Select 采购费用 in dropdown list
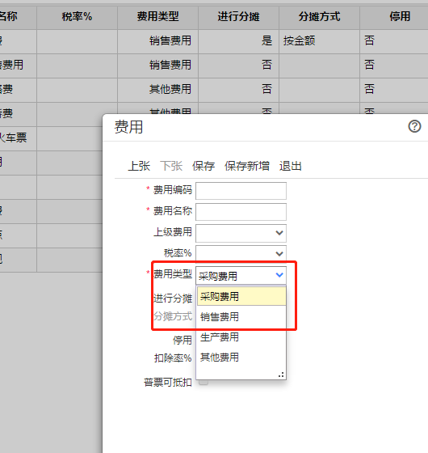The height and width of the screenshot is (453, 428). (x=241, y=296)
